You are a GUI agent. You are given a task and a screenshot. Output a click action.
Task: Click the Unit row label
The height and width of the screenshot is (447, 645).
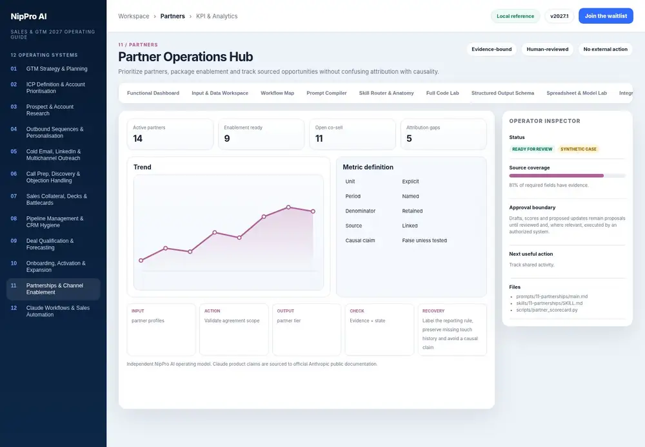coord(350,181)
